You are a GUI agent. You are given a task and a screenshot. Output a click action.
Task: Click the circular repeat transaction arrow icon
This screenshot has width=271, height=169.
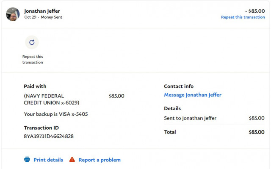tap(32, 42)
